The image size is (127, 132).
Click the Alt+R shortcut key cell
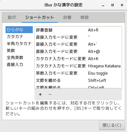point(93,30)
